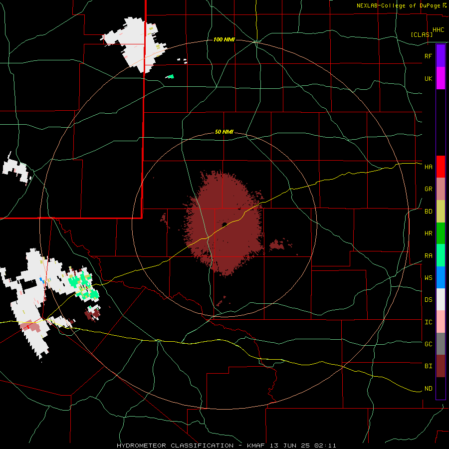Select the IC light pink legend swatch
Screen dimensions: 449x449
[441, 322]
